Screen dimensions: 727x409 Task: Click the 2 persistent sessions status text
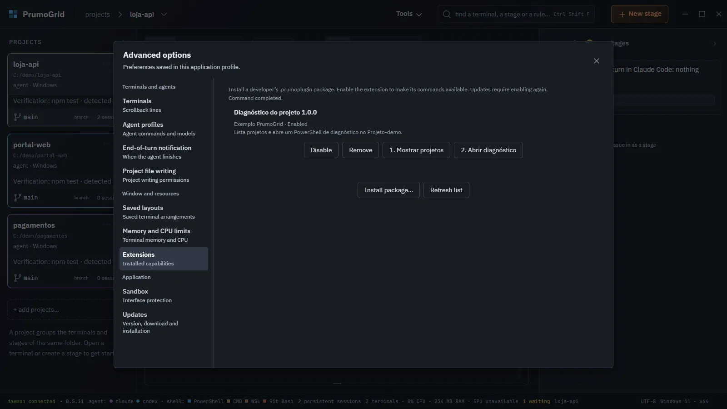click(329, 402)
